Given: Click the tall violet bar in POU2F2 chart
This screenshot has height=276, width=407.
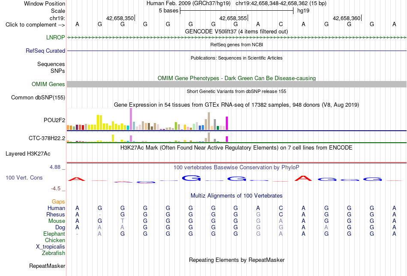Looking at the screenshot, I should click(x=131, y=119).
